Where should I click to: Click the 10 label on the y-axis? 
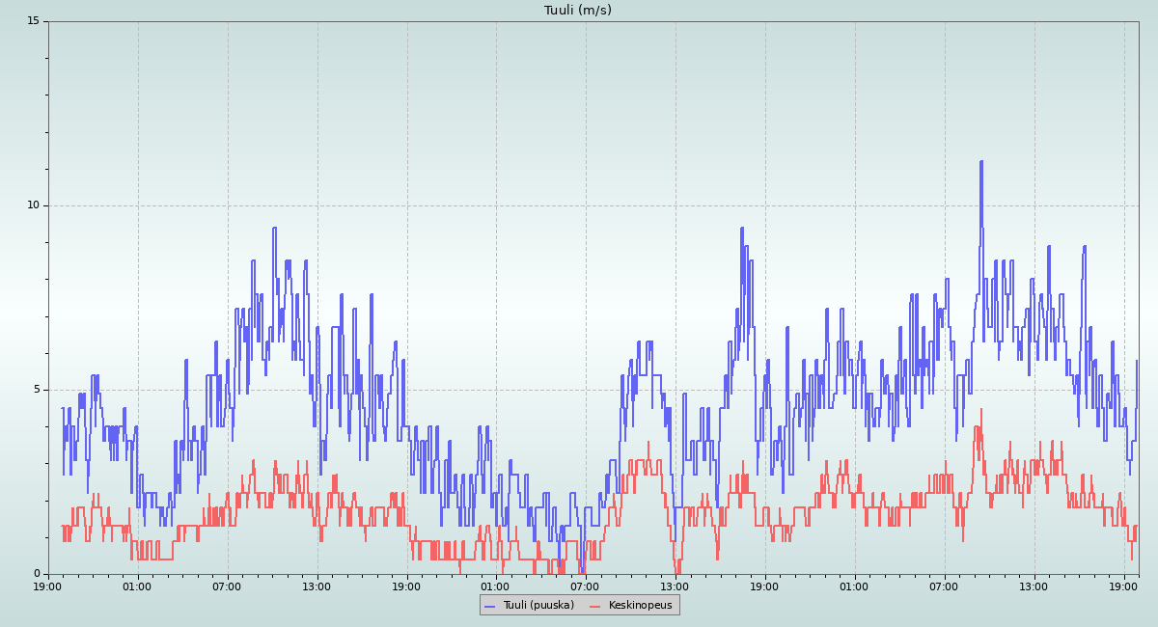click(x=33, y=205)
